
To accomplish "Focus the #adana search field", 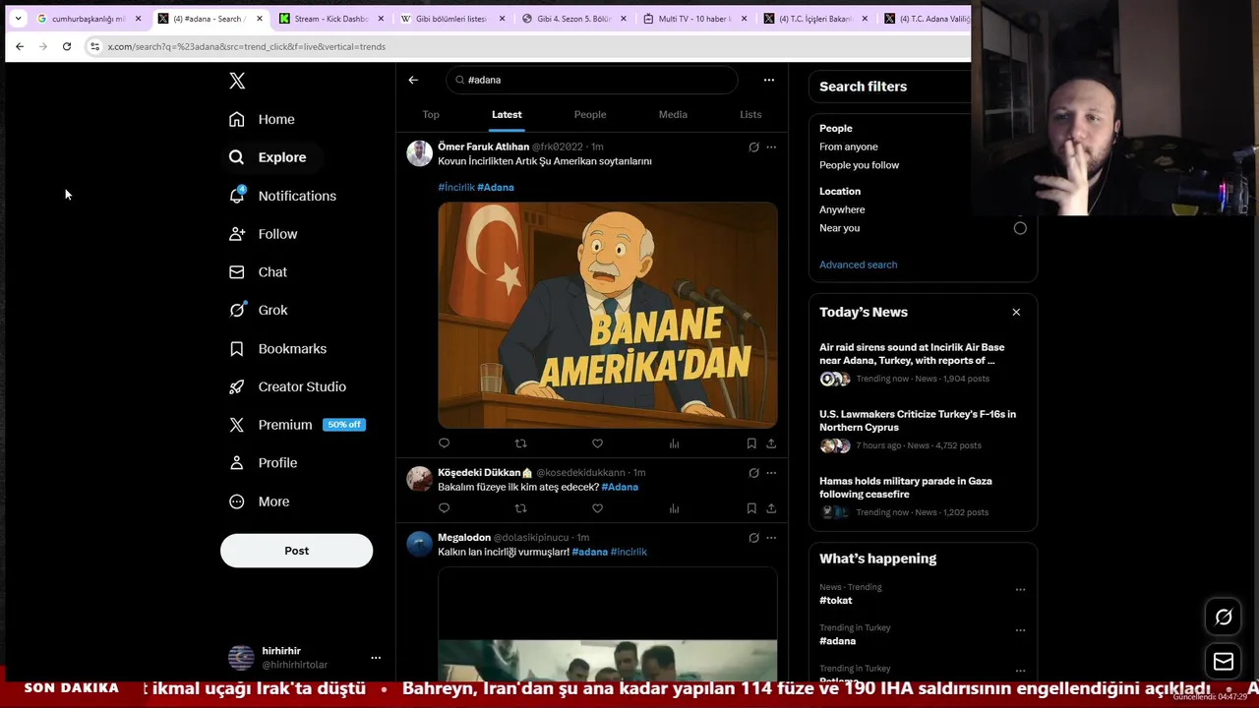I will pos(591,80).
